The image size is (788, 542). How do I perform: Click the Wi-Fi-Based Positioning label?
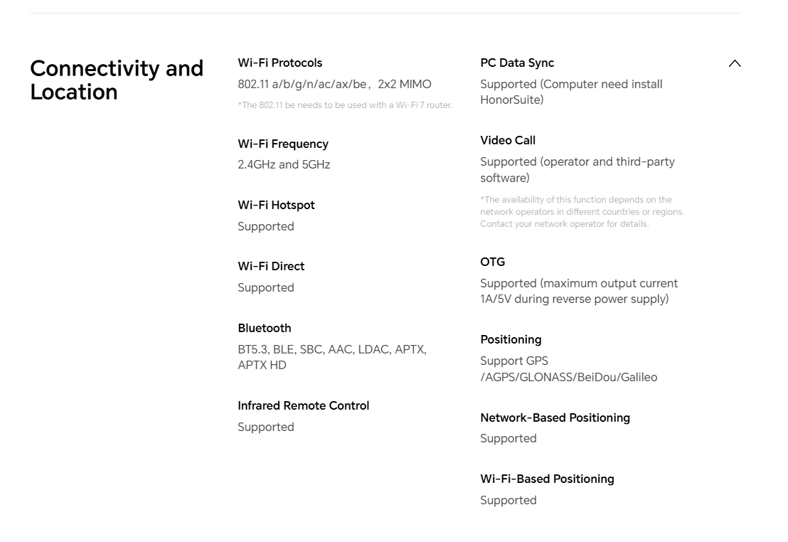pyautogui.click(x=547, y=479)
